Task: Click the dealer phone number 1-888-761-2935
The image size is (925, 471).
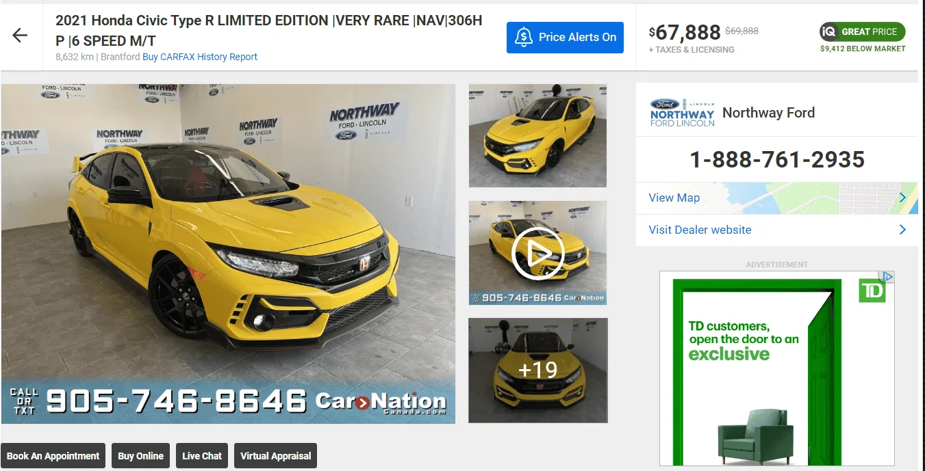Action: [776, 160]
